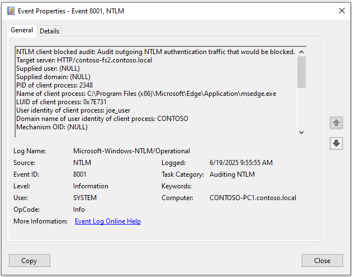Image resolution: width=352 pixels, height=277 pixels.
Task: Click the Target server line in description
Action: click(x=84, y=60)
